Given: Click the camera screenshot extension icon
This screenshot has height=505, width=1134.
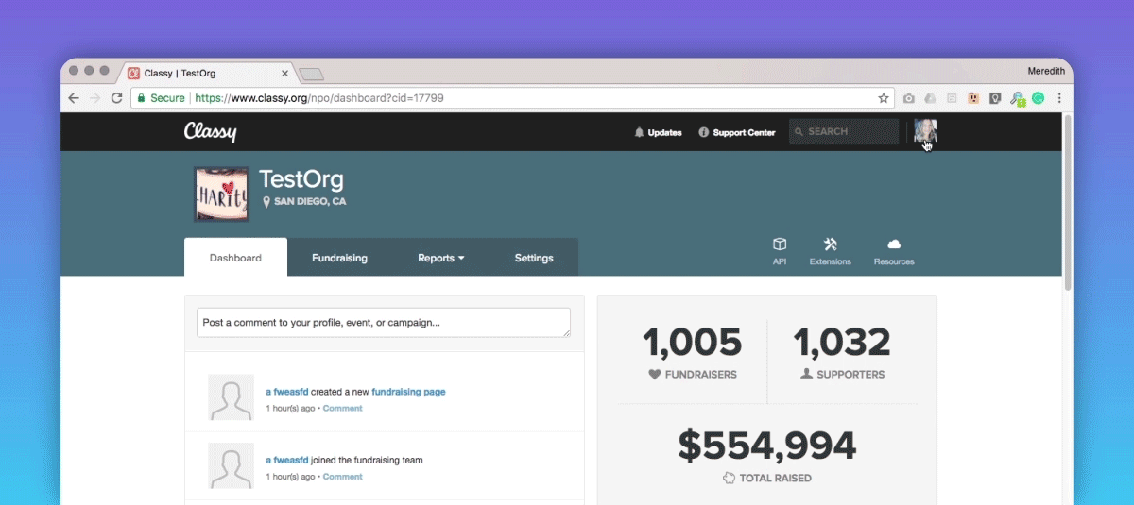Looking at the screenshot, I should point(909,98).
